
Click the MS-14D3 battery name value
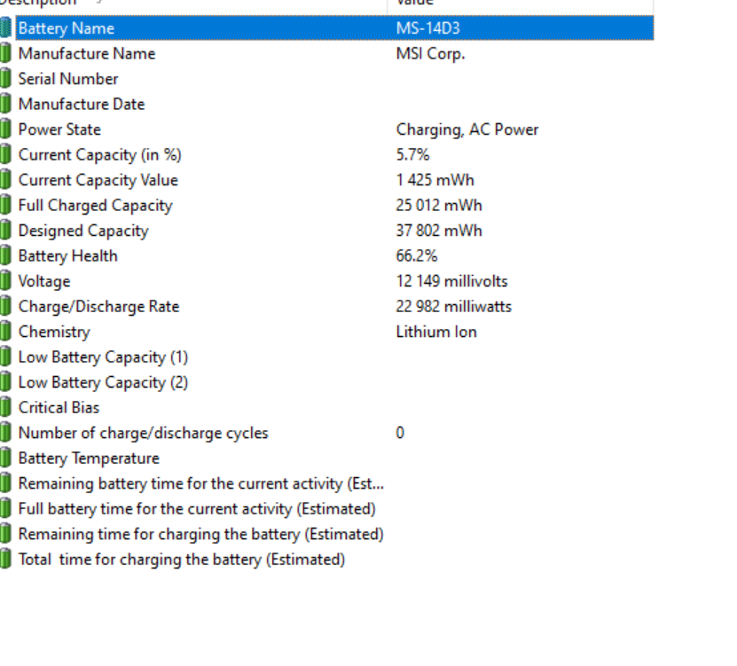[x=428, y=28]
